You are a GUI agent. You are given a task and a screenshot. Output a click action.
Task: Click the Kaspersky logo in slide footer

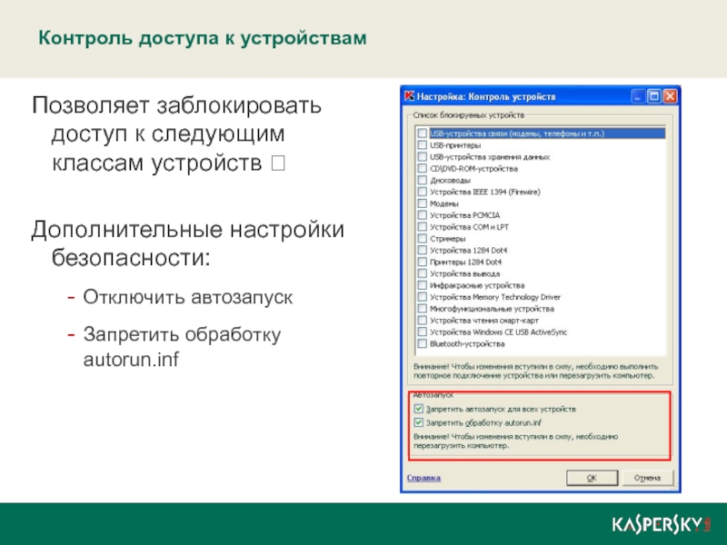pyautogui.click(x=662, y=525)
